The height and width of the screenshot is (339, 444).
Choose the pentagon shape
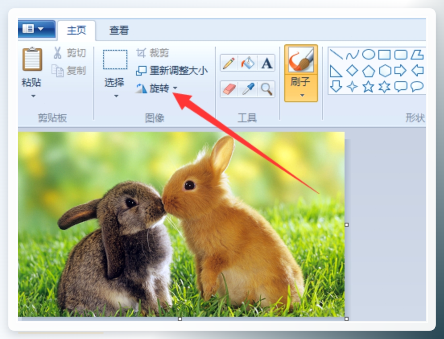pyautogui.click(x=368, y=70)
